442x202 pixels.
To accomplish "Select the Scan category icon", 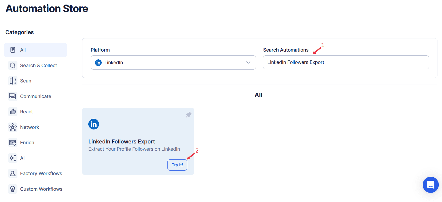I will [x=13, y=81].
